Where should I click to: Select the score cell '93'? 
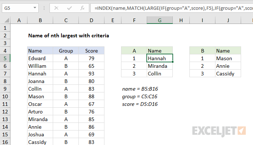pos(91,74)
